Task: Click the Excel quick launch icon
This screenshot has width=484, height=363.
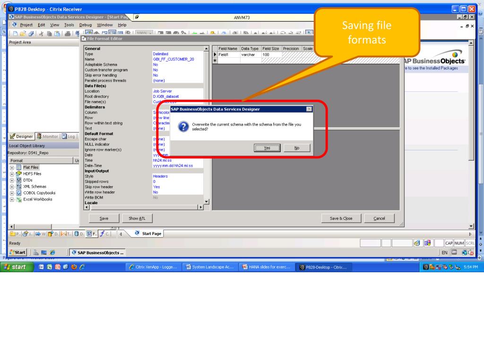Action: (x=49, y=267)
